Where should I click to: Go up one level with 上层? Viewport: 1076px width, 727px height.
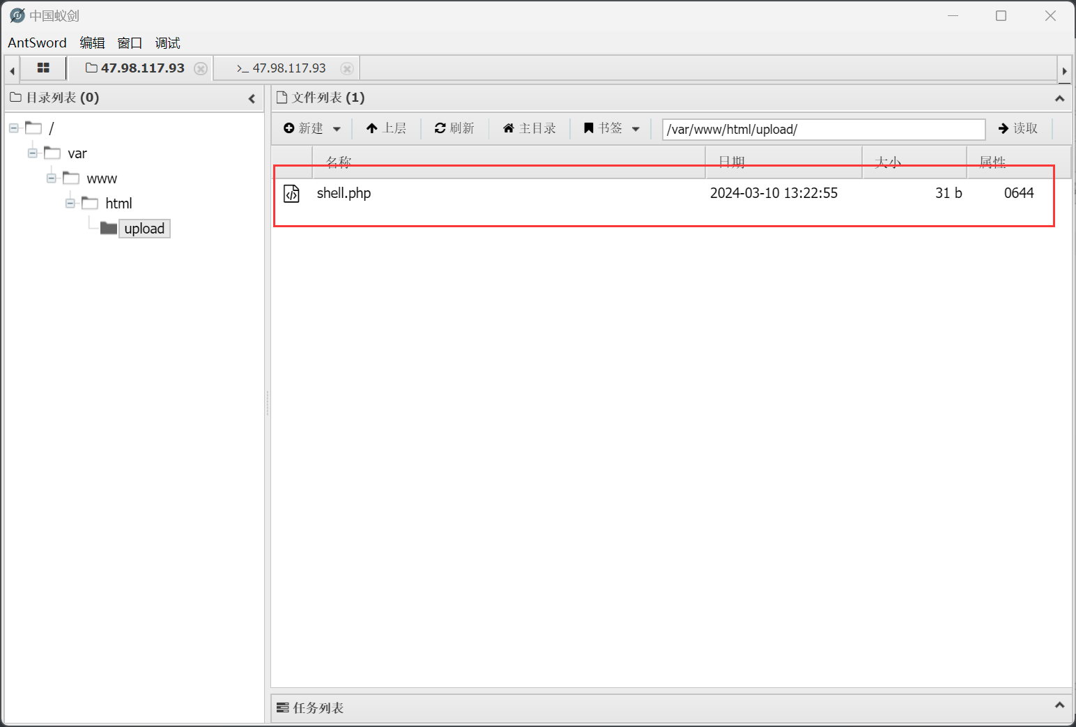click(386, 128)
